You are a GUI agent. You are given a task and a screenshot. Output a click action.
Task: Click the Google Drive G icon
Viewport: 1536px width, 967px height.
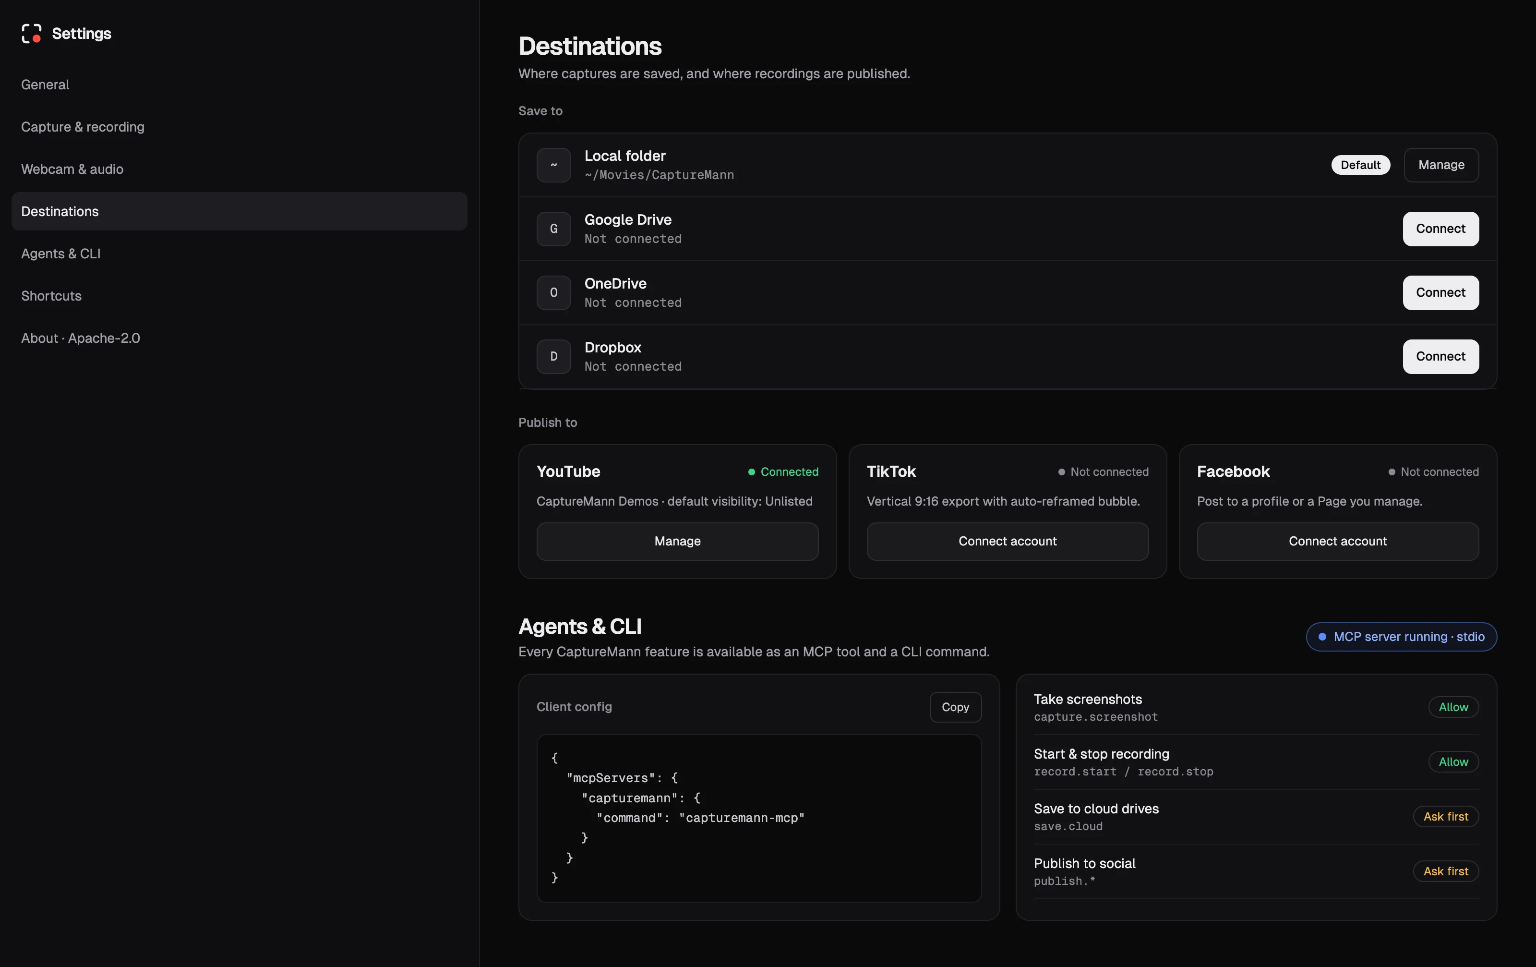(x=553, y=229)
